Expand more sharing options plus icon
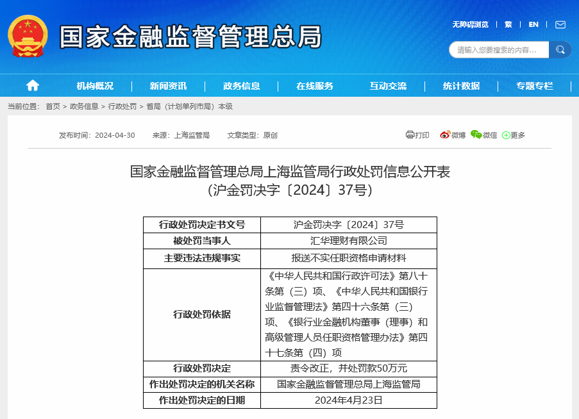579x419 pixels. tap(506, 135)
